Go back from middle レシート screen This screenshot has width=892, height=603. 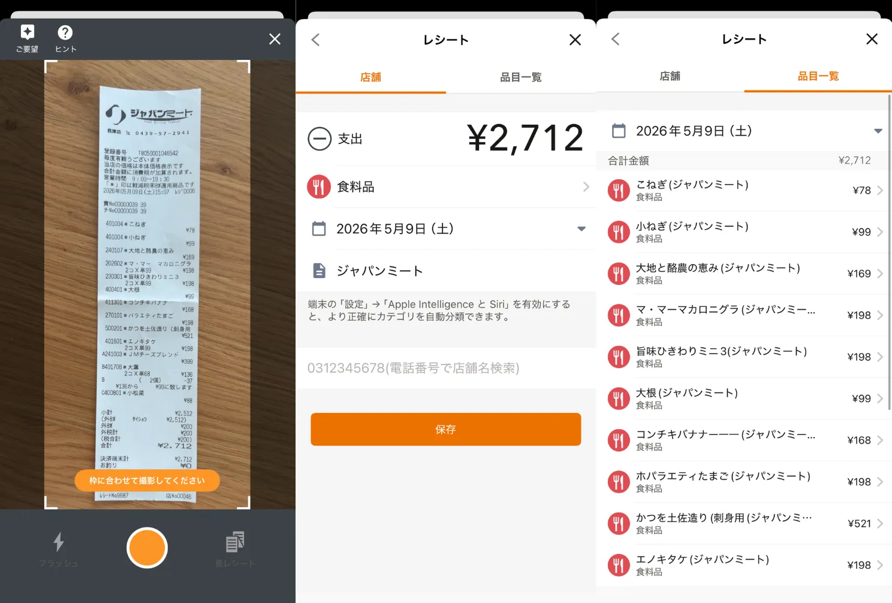point(316,40)
